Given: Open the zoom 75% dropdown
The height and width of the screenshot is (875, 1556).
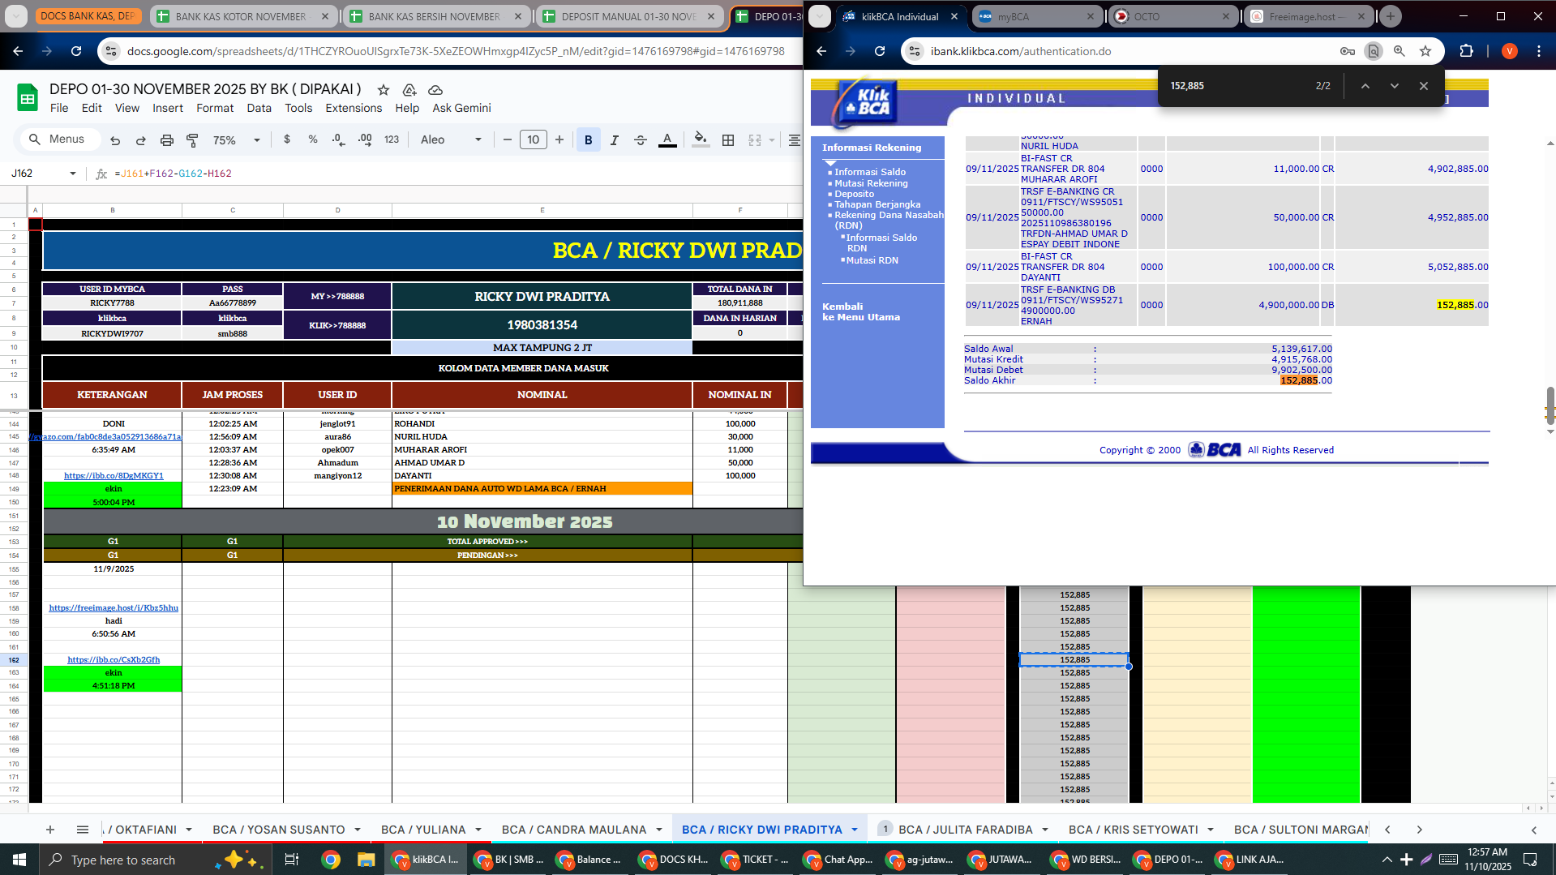Looking at the screenshot, I should point(236,139).
